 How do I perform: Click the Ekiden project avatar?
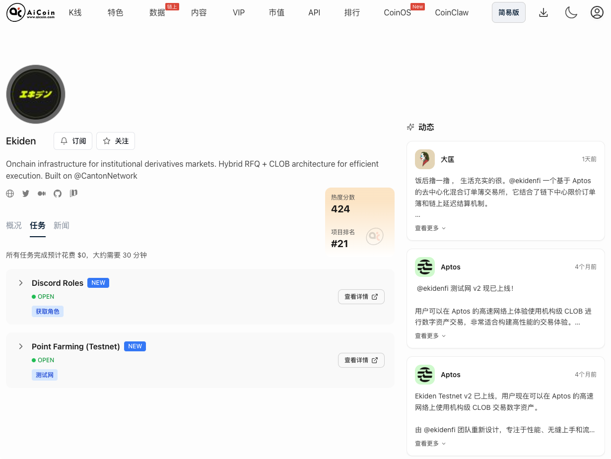[x=36, y=94]
